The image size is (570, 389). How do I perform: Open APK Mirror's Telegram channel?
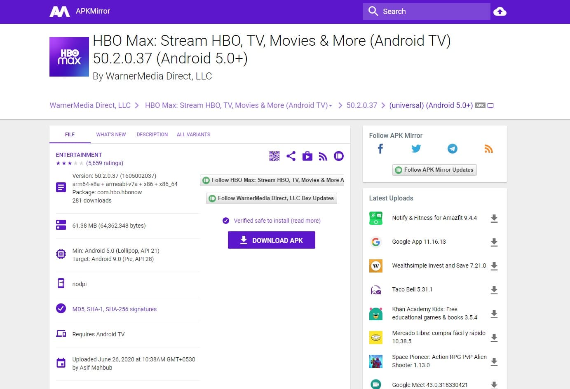click(453, 149)
